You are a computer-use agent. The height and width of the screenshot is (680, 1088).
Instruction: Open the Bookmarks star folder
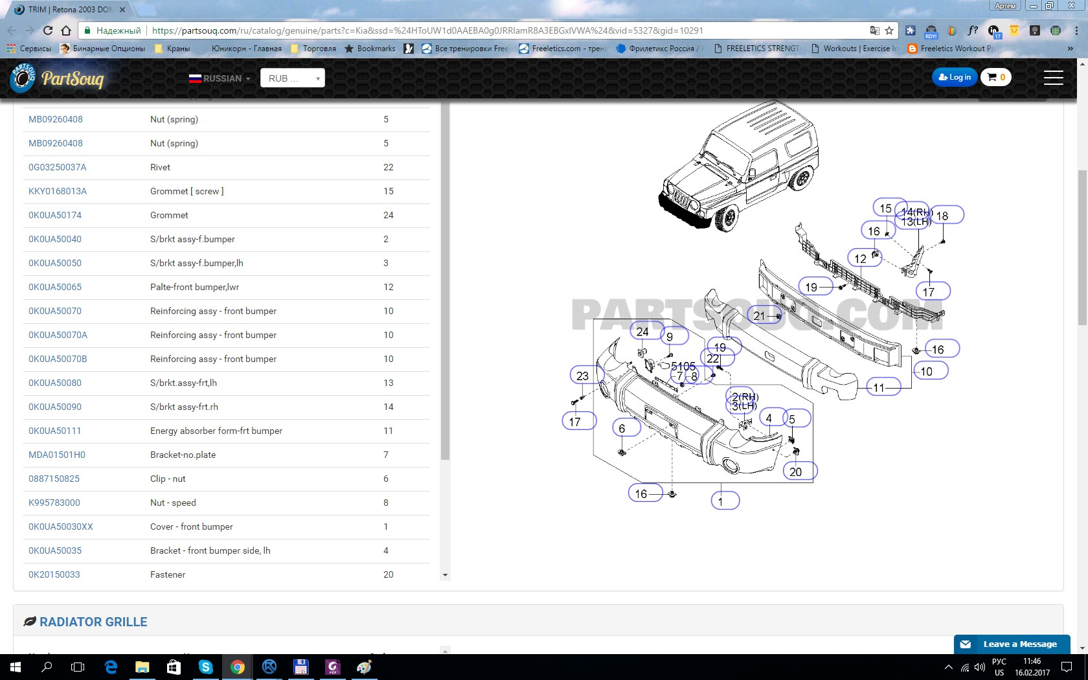tap(370, 49)
